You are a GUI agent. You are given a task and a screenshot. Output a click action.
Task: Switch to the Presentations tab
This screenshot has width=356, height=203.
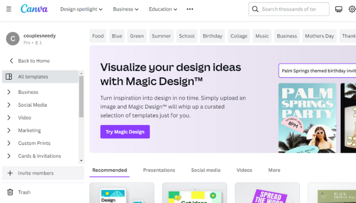click(159, 170)
